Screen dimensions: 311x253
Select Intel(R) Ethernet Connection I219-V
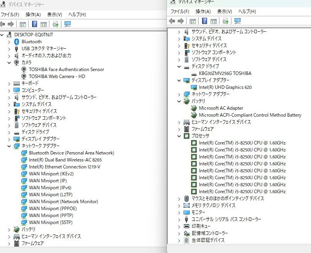65,167
